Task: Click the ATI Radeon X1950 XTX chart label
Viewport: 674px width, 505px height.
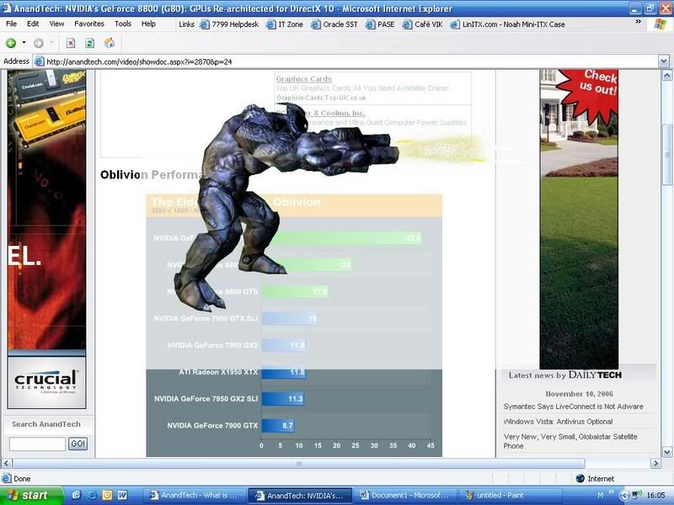Action: pos(218,372)
